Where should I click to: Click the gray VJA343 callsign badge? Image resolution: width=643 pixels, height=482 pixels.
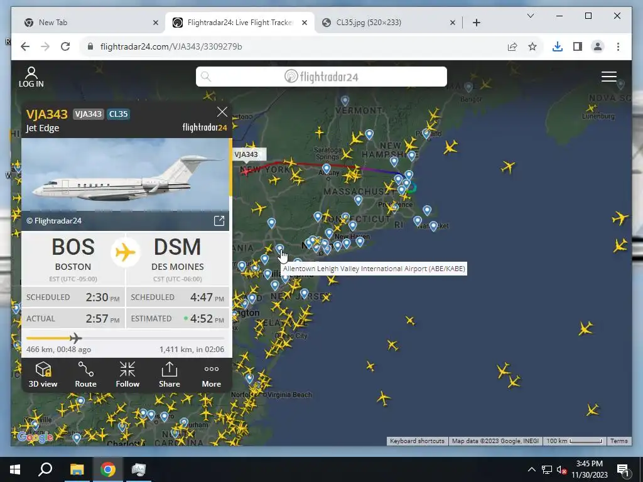pos(88,114)
